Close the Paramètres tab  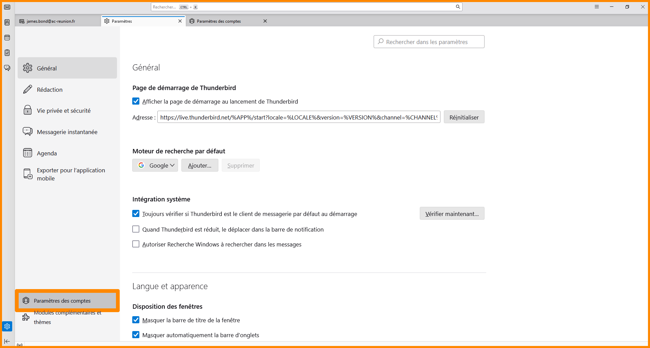(x=180, y=21)
